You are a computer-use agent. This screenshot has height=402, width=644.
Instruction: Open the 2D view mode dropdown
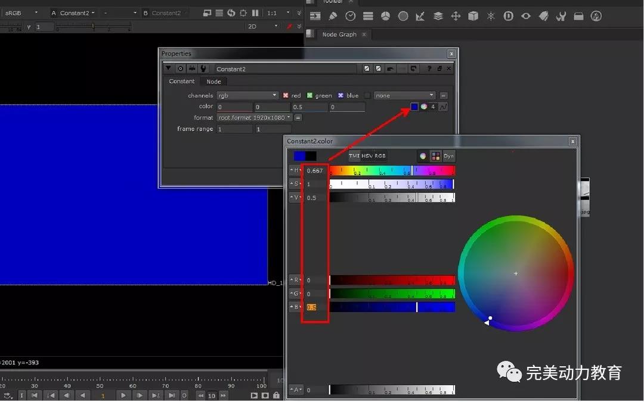tap(263, 26)
